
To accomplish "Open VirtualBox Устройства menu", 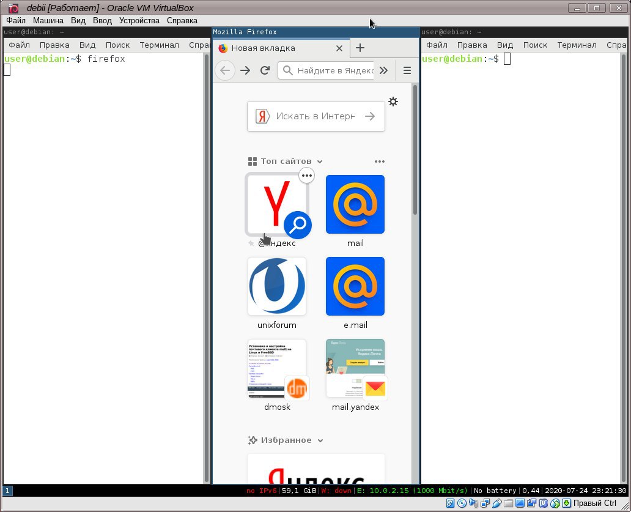I will tap(139, 21).
